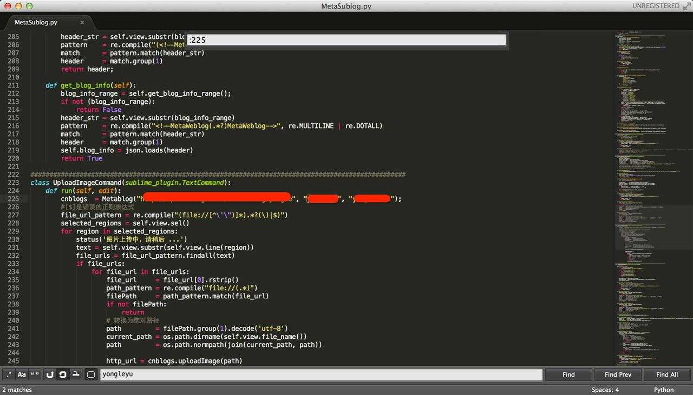Viewport: 693px width, 395px height.
Task: Click the Find All button
Action: (667, 374)
